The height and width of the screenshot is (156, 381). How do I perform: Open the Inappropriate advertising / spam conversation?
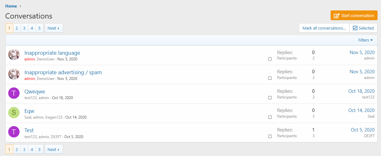pyautogui.click(x=63, y=72)
